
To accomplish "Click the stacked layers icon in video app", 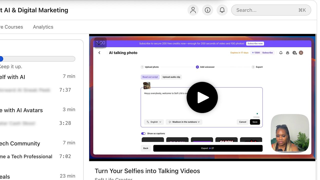I will pos(287,53).
